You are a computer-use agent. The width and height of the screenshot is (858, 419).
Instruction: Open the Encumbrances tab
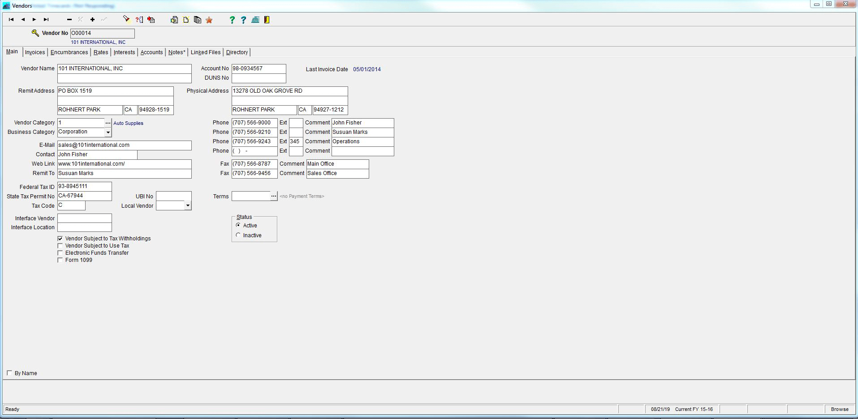[x=69, y=52]
